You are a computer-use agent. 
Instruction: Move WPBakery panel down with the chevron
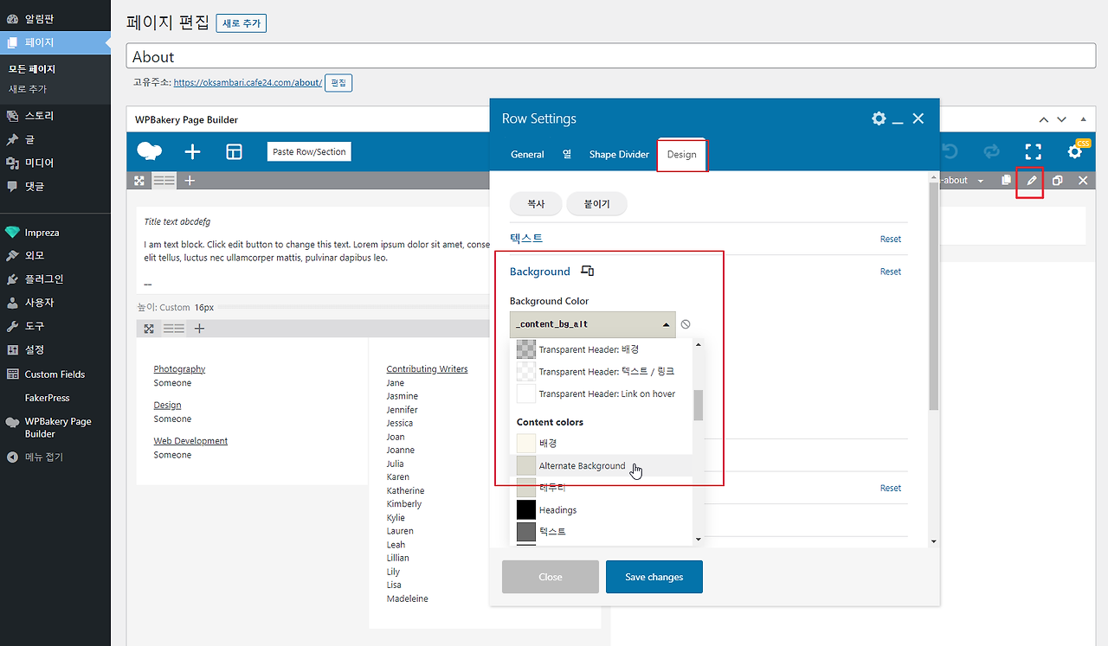coord(1062,119)
